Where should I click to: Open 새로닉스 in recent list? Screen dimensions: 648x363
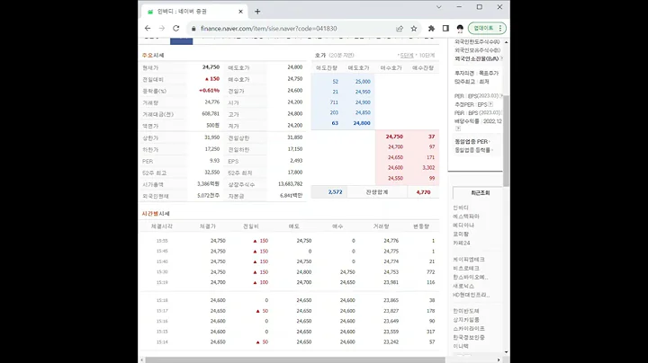[x=463, y=286]
